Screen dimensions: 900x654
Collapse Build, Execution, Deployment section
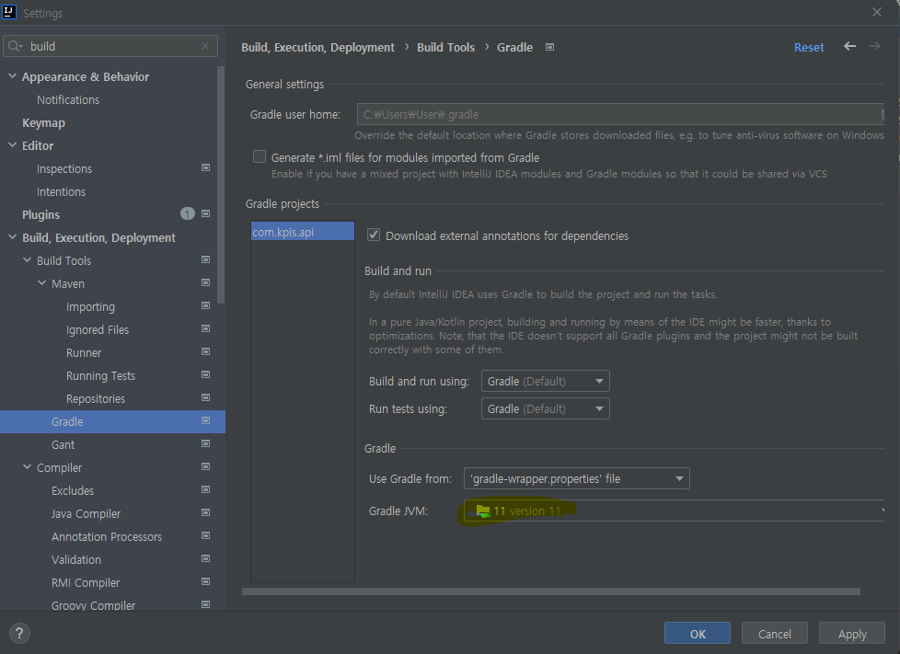point(12,237)
